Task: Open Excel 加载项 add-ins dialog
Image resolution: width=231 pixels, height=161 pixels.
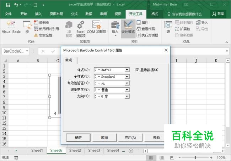Action: (80, 29)
